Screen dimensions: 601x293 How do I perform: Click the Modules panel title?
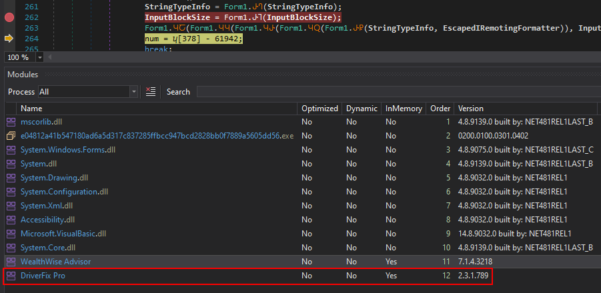(x=22, y=75)
